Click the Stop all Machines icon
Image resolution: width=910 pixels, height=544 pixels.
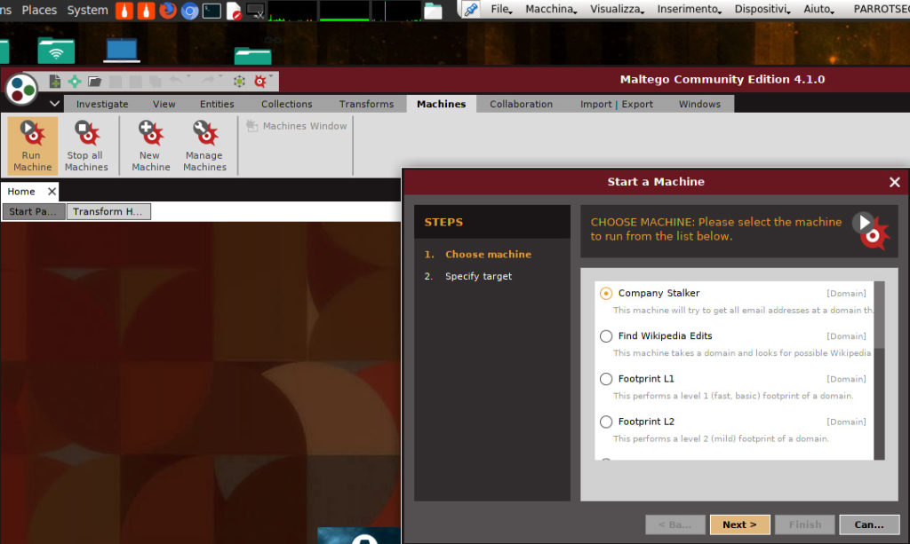click(86, 146)
